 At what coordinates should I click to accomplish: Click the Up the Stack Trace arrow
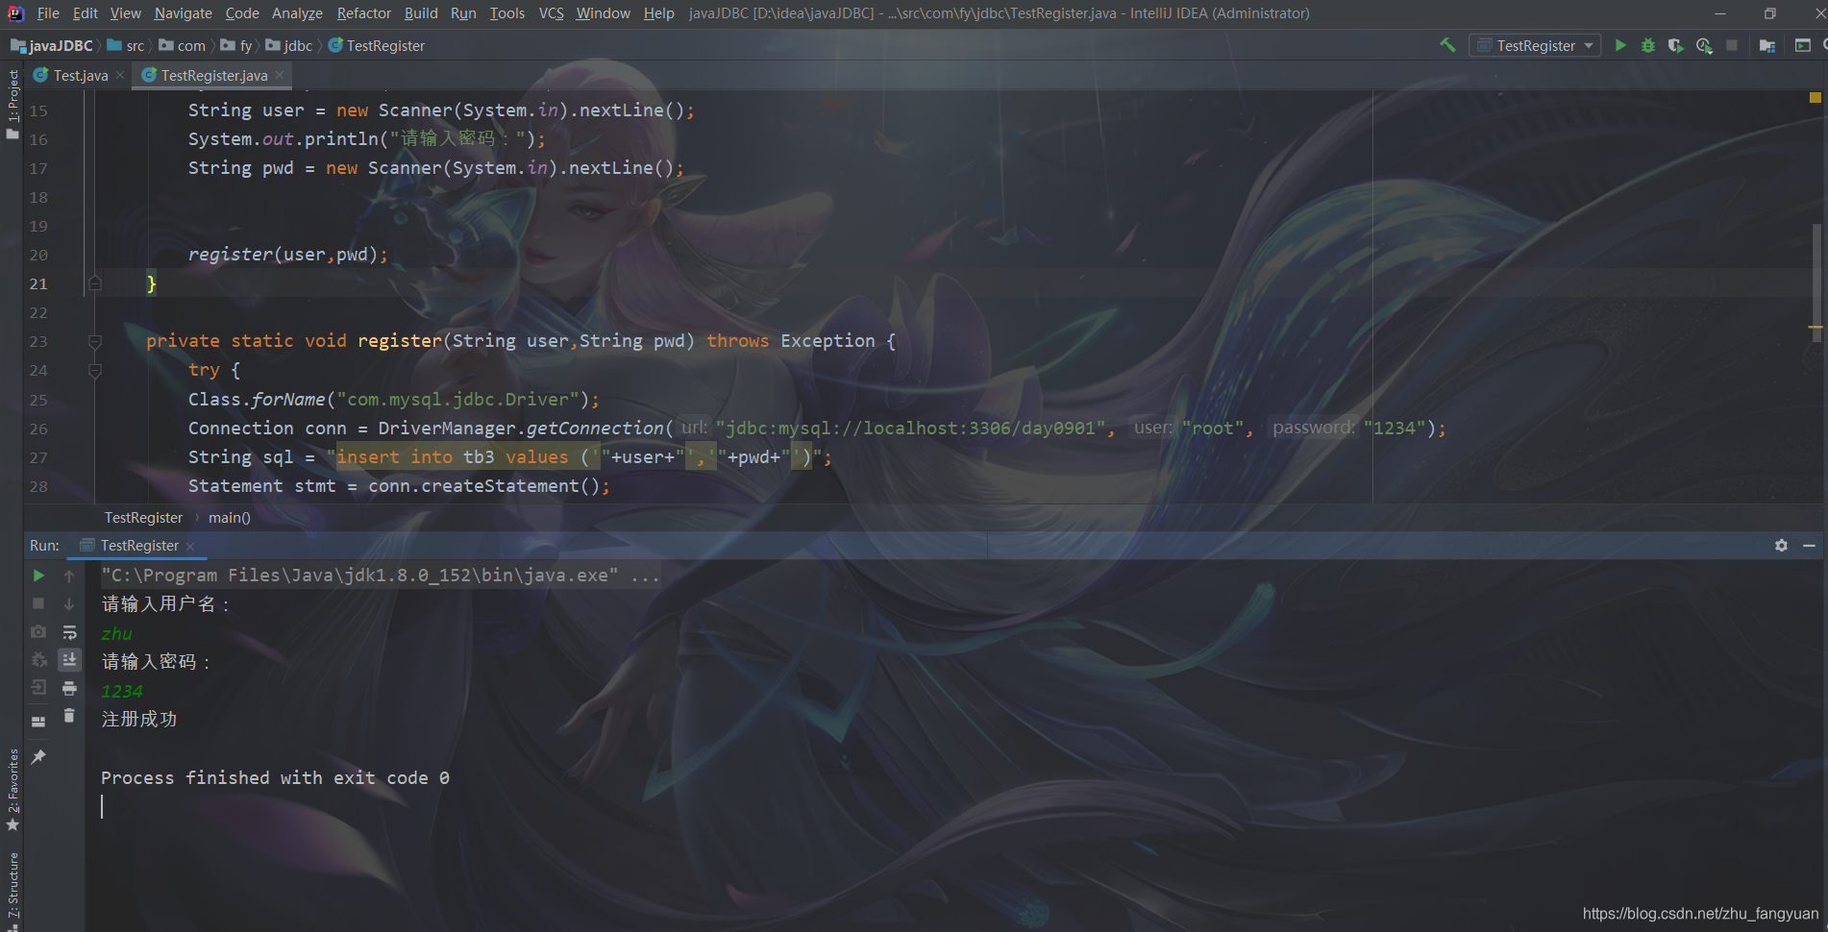pos(69,576)
